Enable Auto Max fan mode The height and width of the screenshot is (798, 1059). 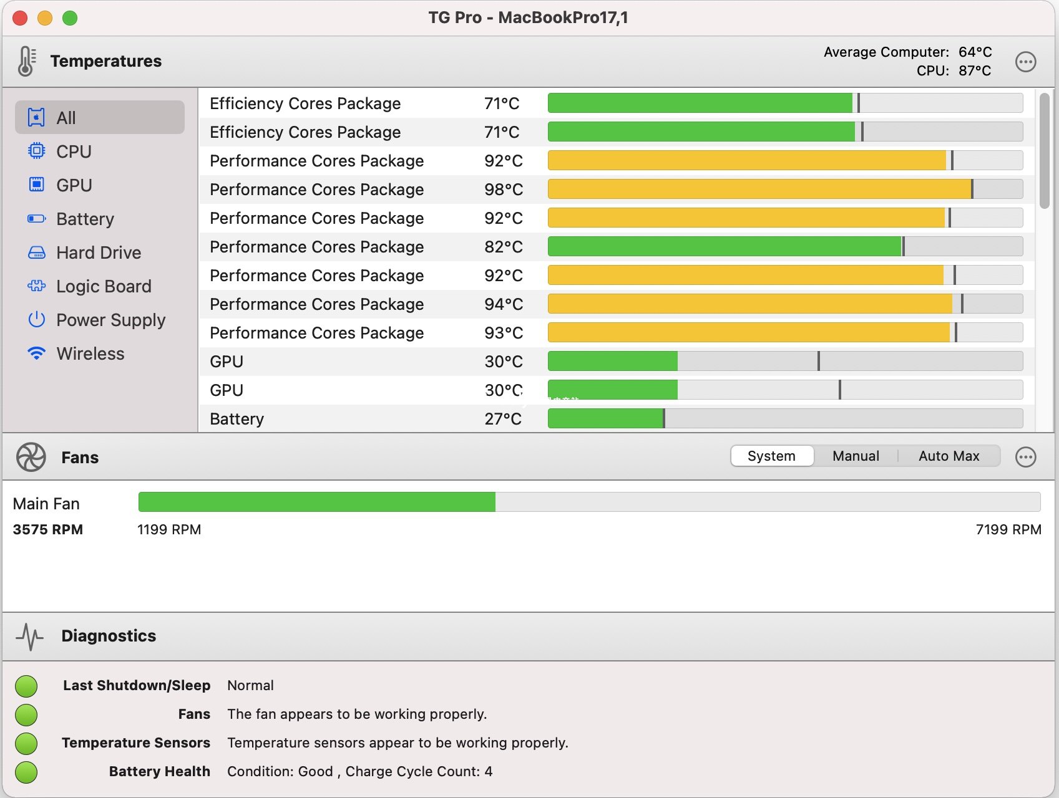(x=949, y=456)
